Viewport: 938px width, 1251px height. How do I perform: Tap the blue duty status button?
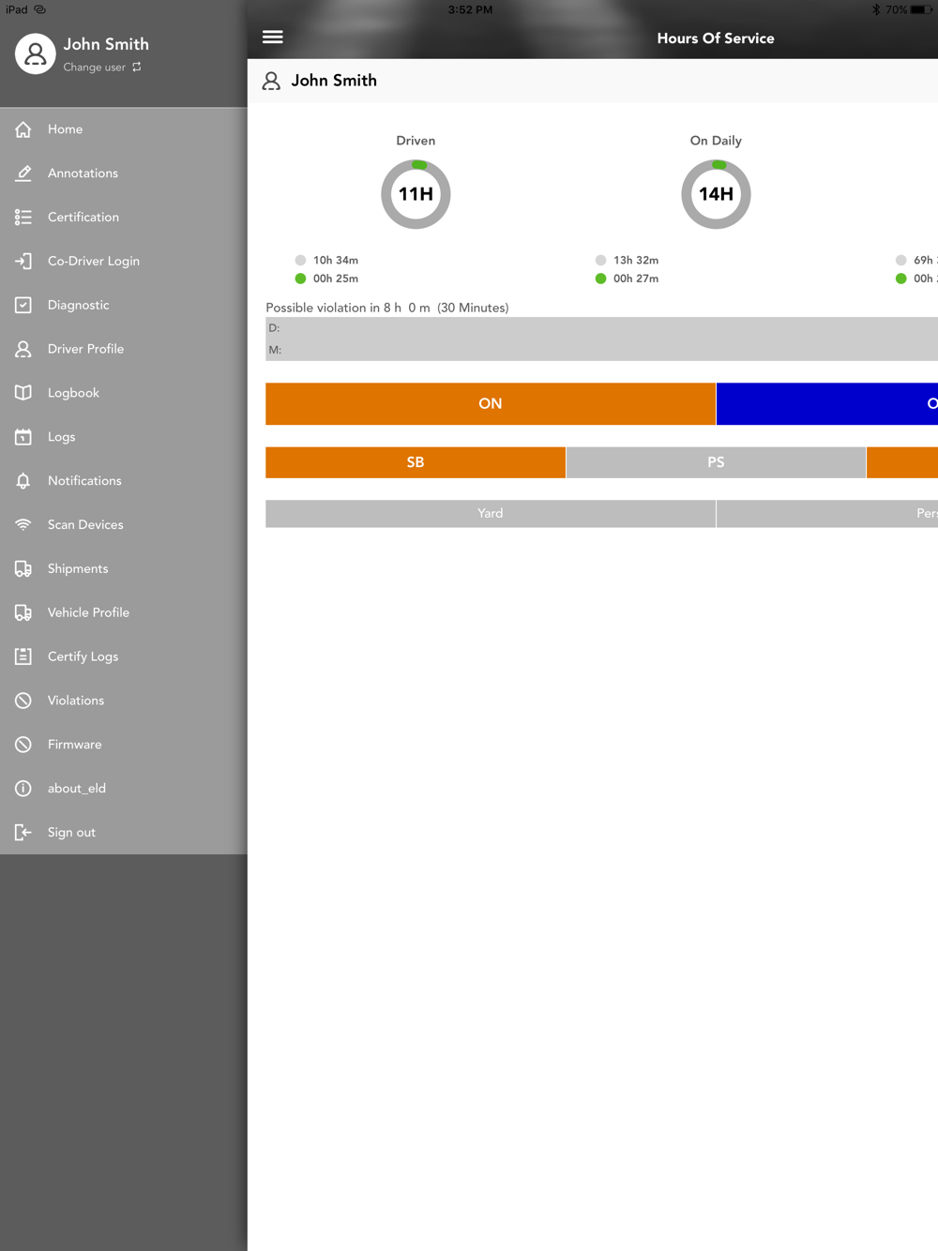827,404
